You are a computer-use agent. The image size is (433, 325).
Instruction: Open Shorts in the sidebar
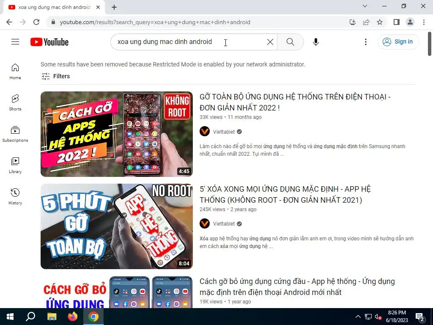15,103
